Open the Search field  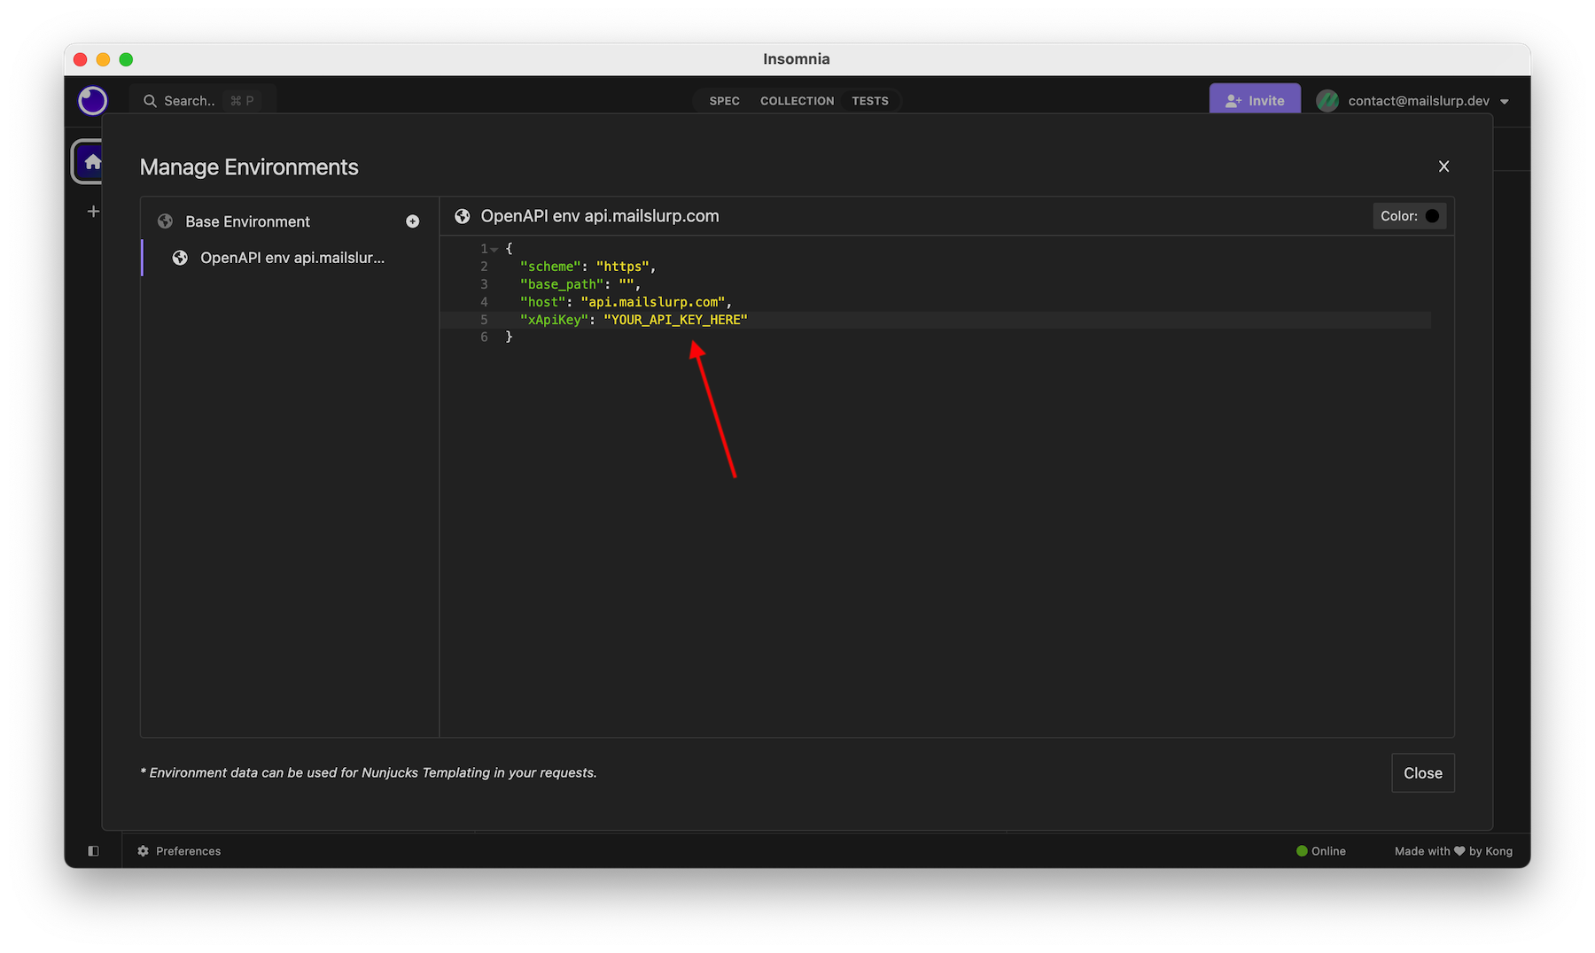click(202, 101)
